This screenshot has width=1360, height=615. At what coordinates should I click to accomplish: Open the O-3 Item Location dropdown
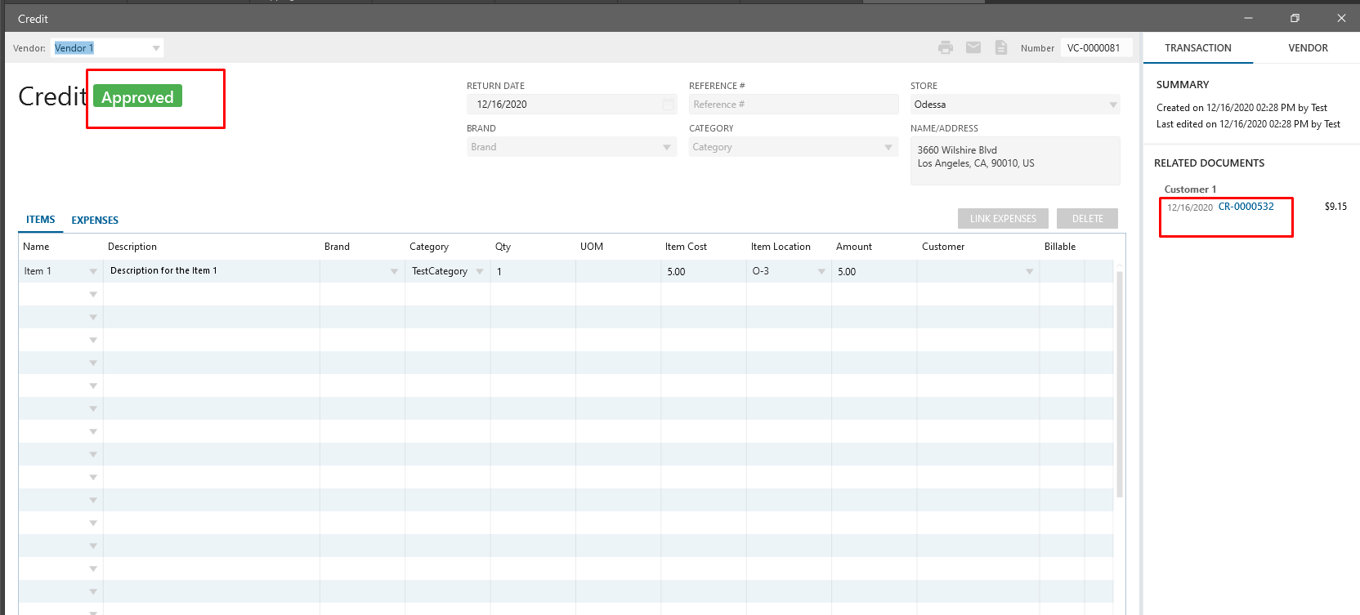(x=821, y=271)
